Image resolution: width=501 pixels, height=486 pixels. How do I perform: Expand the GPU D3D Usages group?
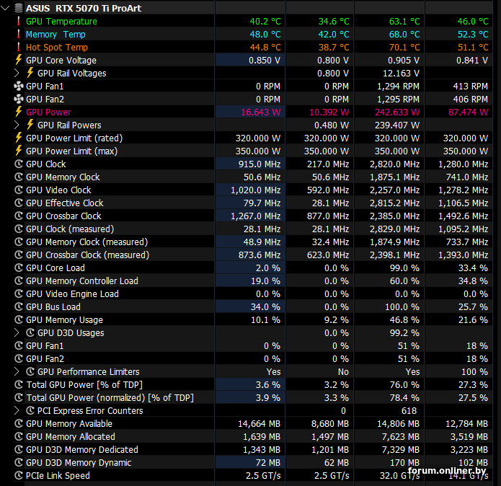point(17,332)
